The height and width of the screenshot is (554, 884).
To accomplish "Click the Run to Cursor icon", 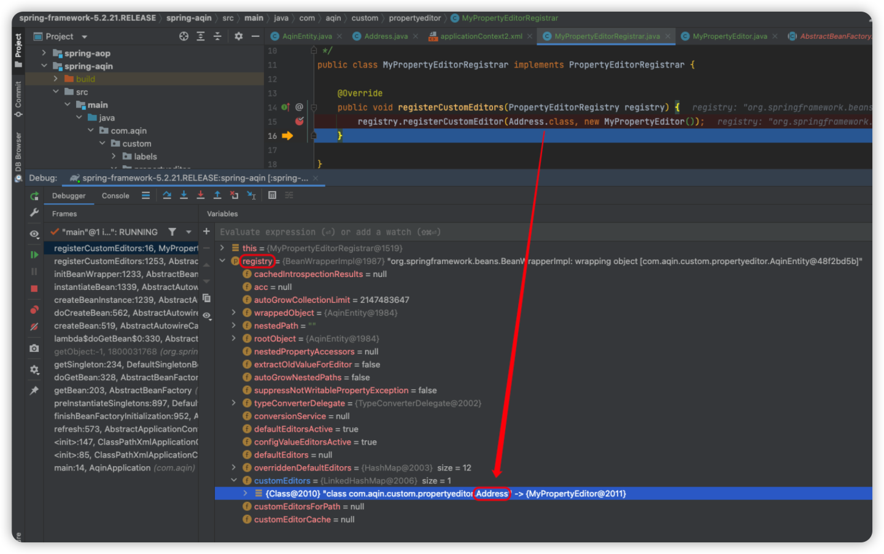I will (251, 195).
